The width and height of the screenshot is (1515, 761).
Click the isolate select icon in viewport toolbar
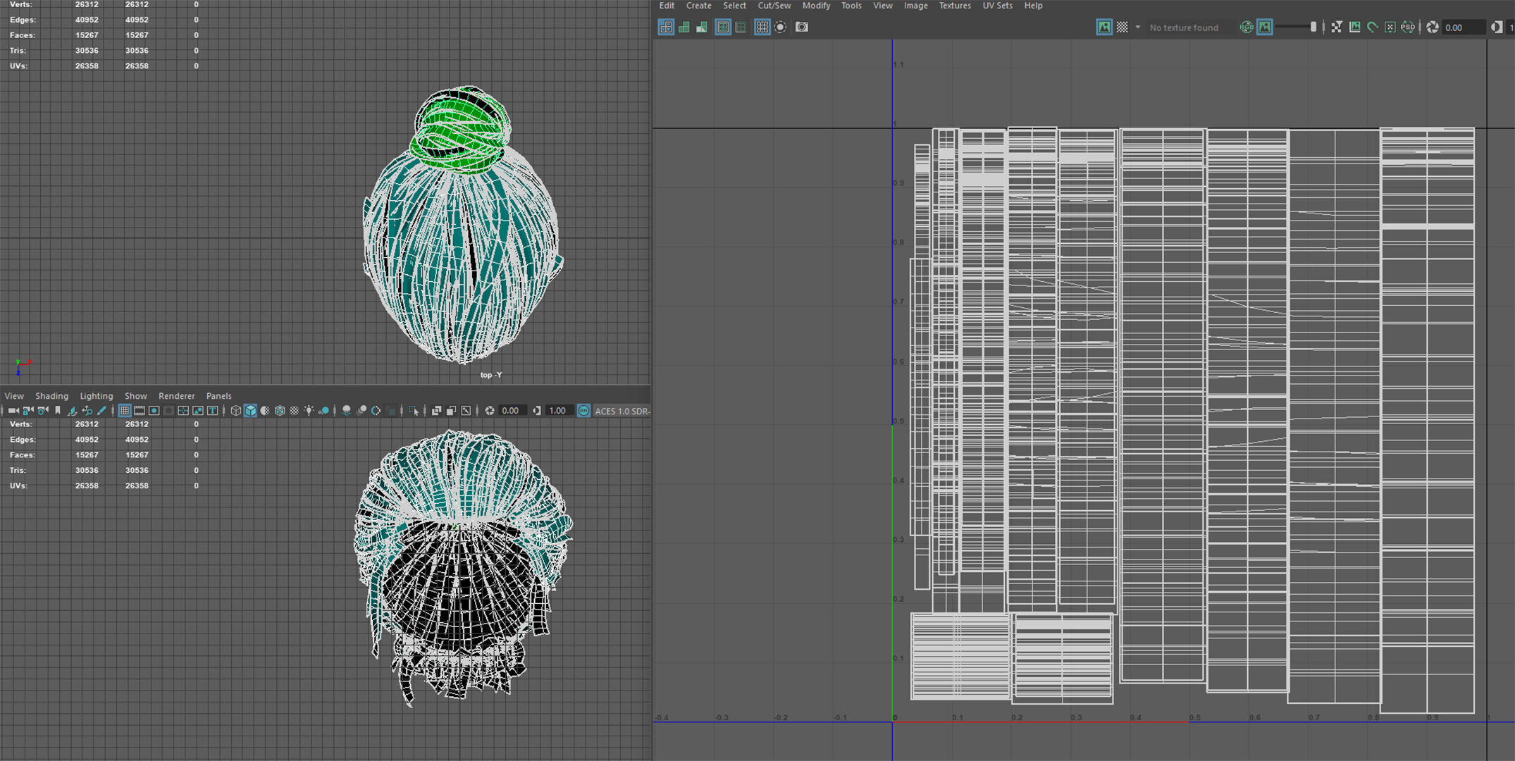coord(413,411)
